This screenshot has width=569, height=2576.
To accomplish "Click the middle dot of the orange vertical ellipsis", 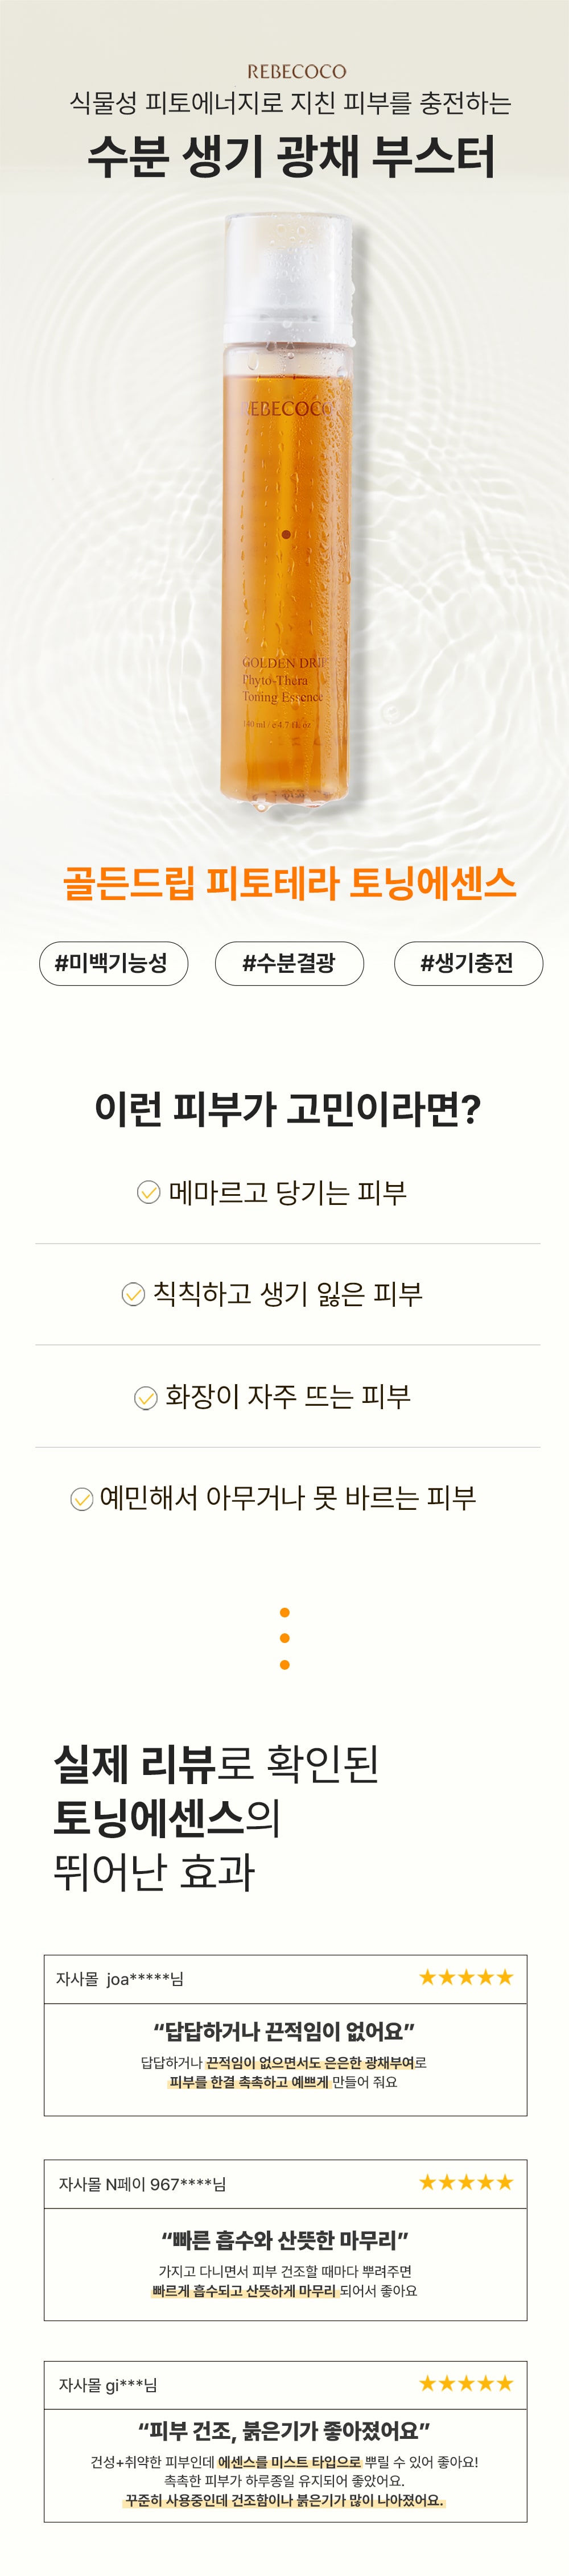I will pos(285,1638).
